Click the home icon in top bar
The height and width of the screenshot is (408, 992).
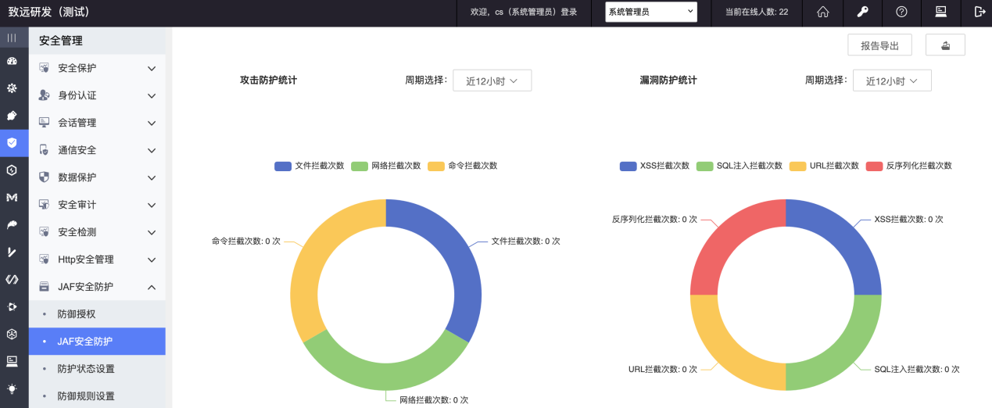pyautogui.click(x=822, y=12)
